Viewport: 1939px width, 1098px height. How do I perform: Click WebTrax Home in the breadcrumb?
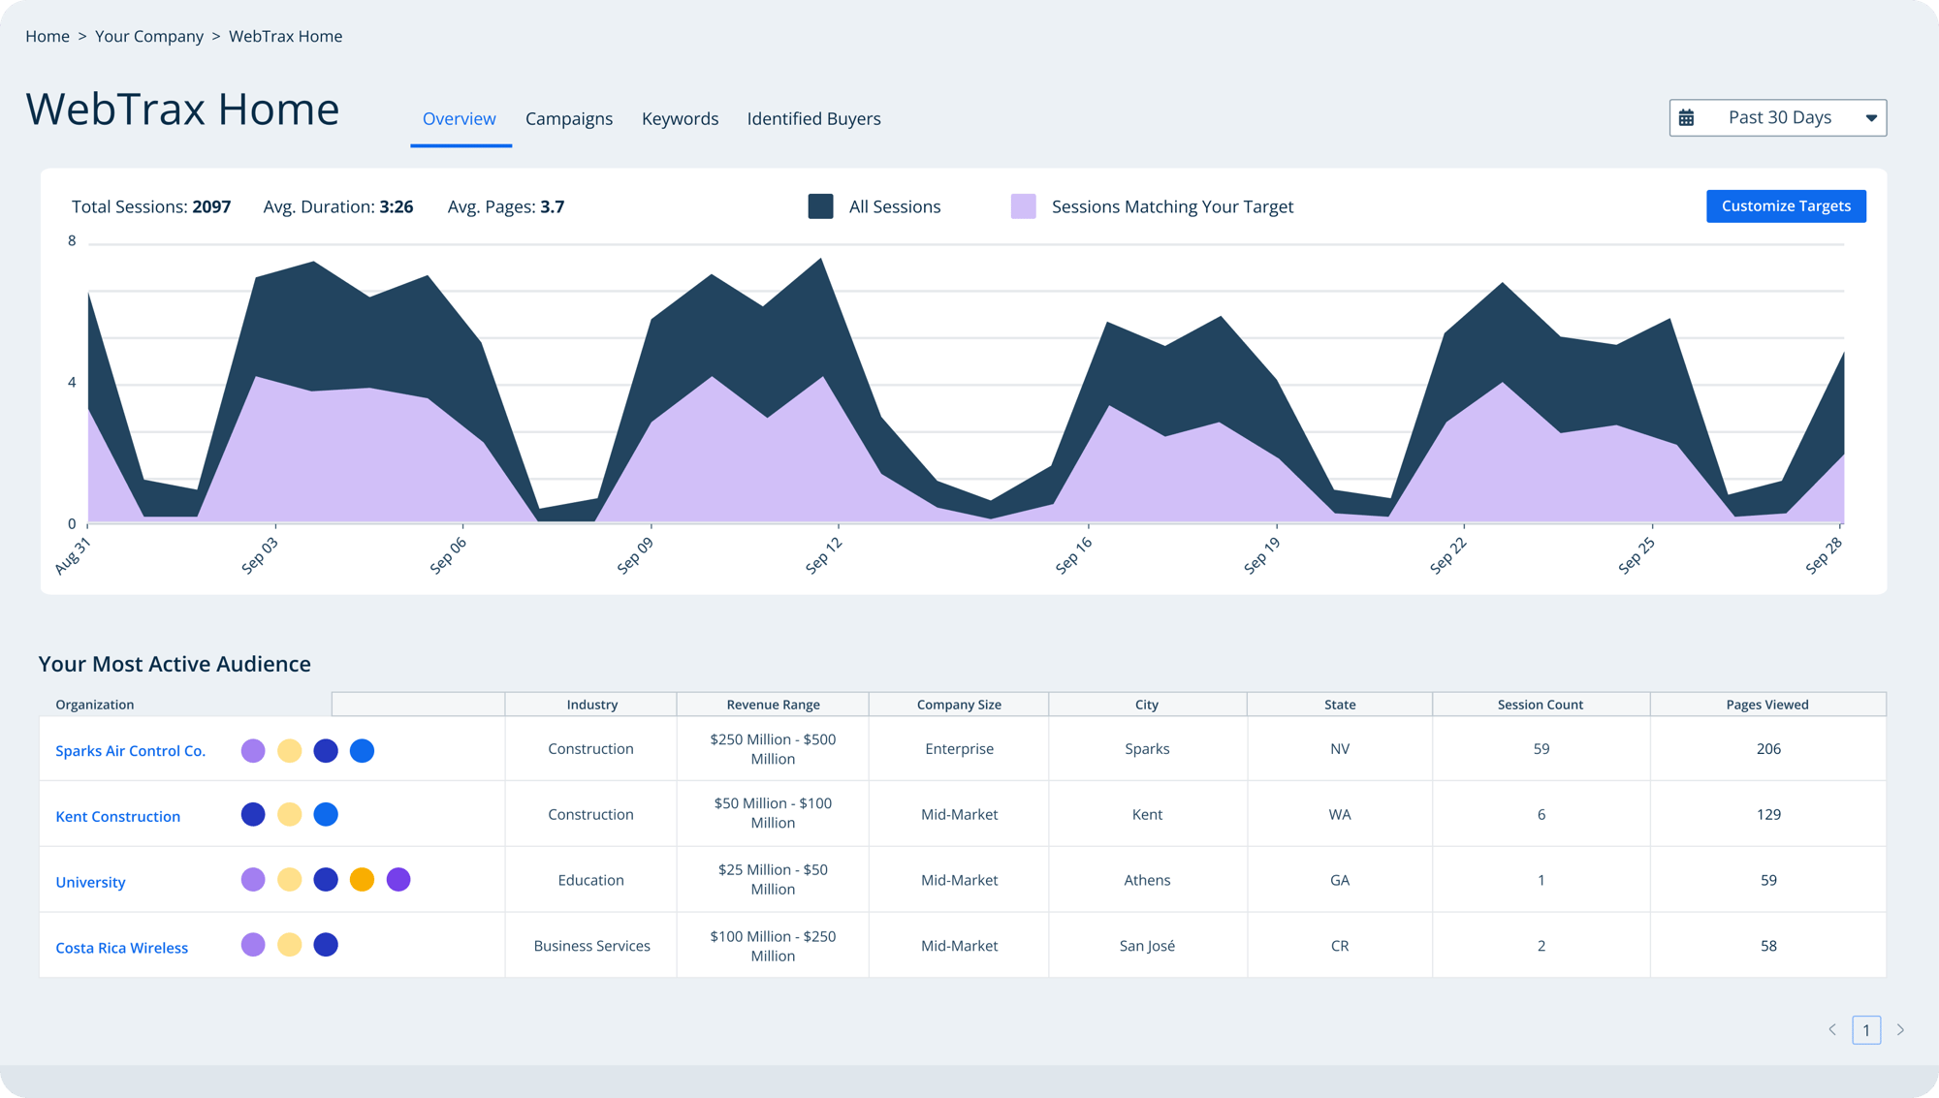[x=285, y=36]
